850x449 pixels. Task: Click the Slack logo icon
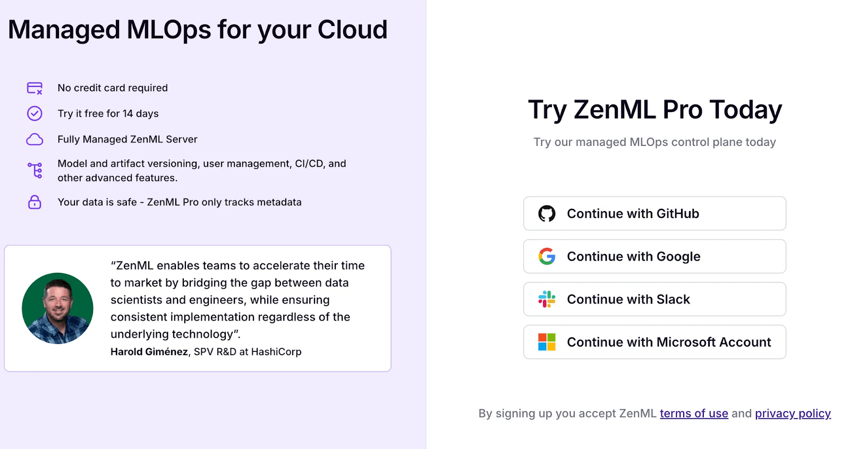coord(547,299)
